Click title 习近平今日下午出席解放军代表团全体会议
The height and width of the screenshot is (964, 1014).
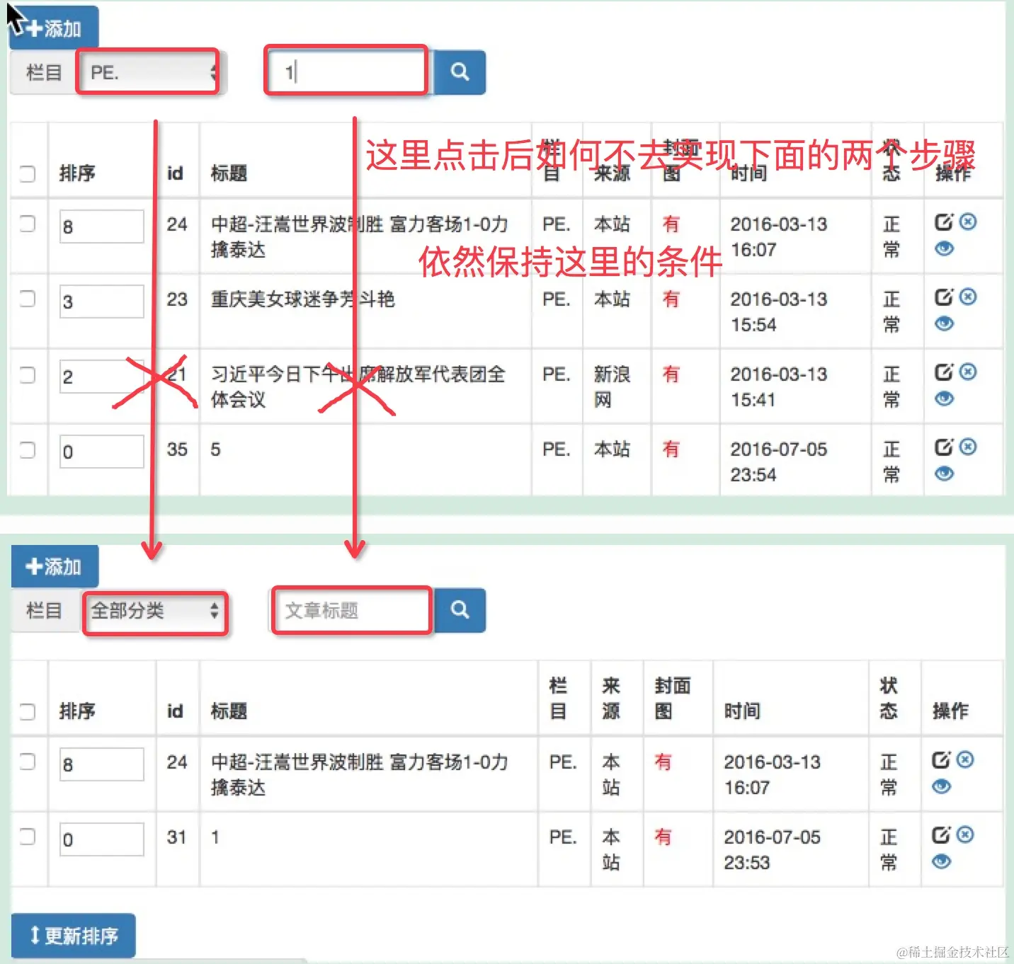coord(358,386)
